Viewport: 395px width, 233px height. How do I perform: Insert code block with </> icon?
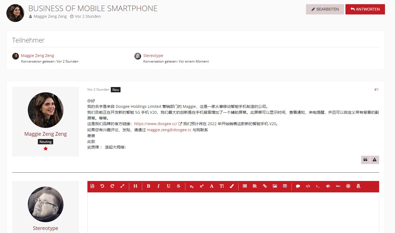(308, 186)
